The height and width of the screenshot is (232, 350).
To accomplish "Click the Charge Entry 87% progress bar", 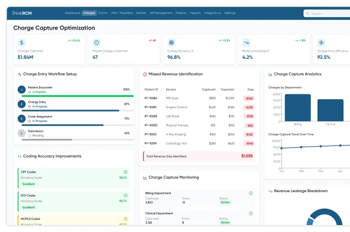I will click(x=78, y=111).
